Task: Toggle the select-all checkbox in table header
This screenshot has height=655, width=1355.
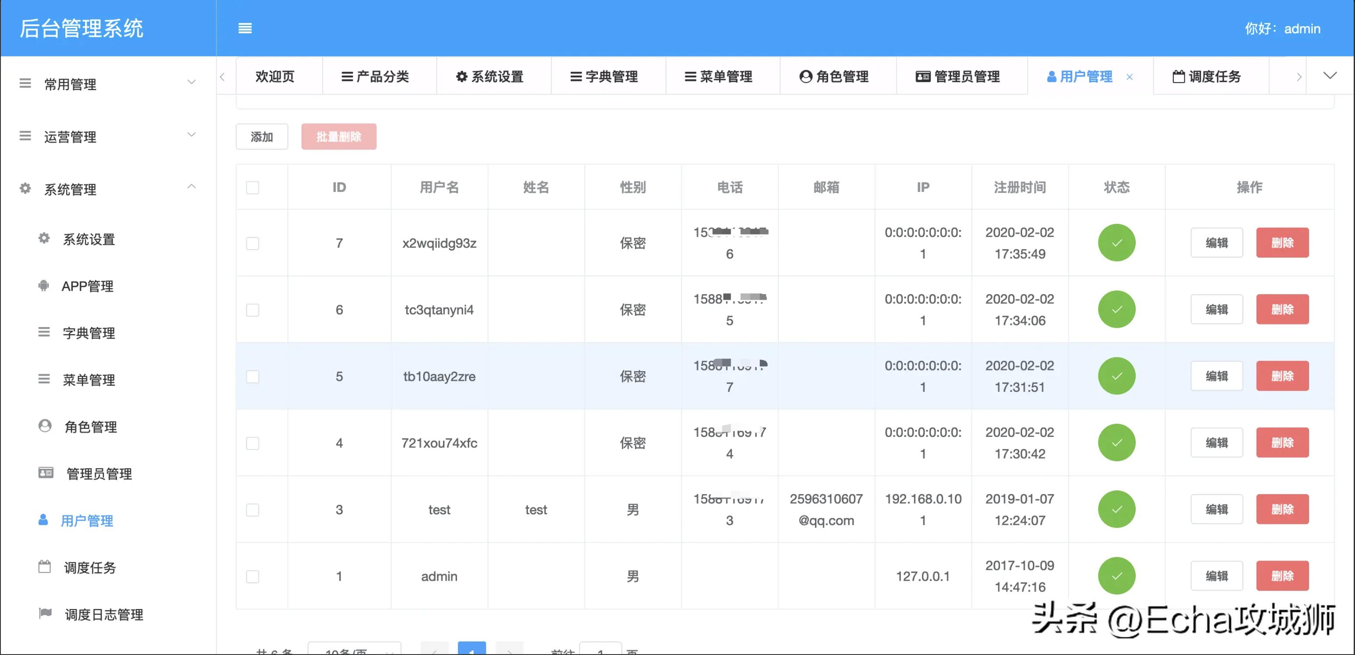Action: [253, 187]
